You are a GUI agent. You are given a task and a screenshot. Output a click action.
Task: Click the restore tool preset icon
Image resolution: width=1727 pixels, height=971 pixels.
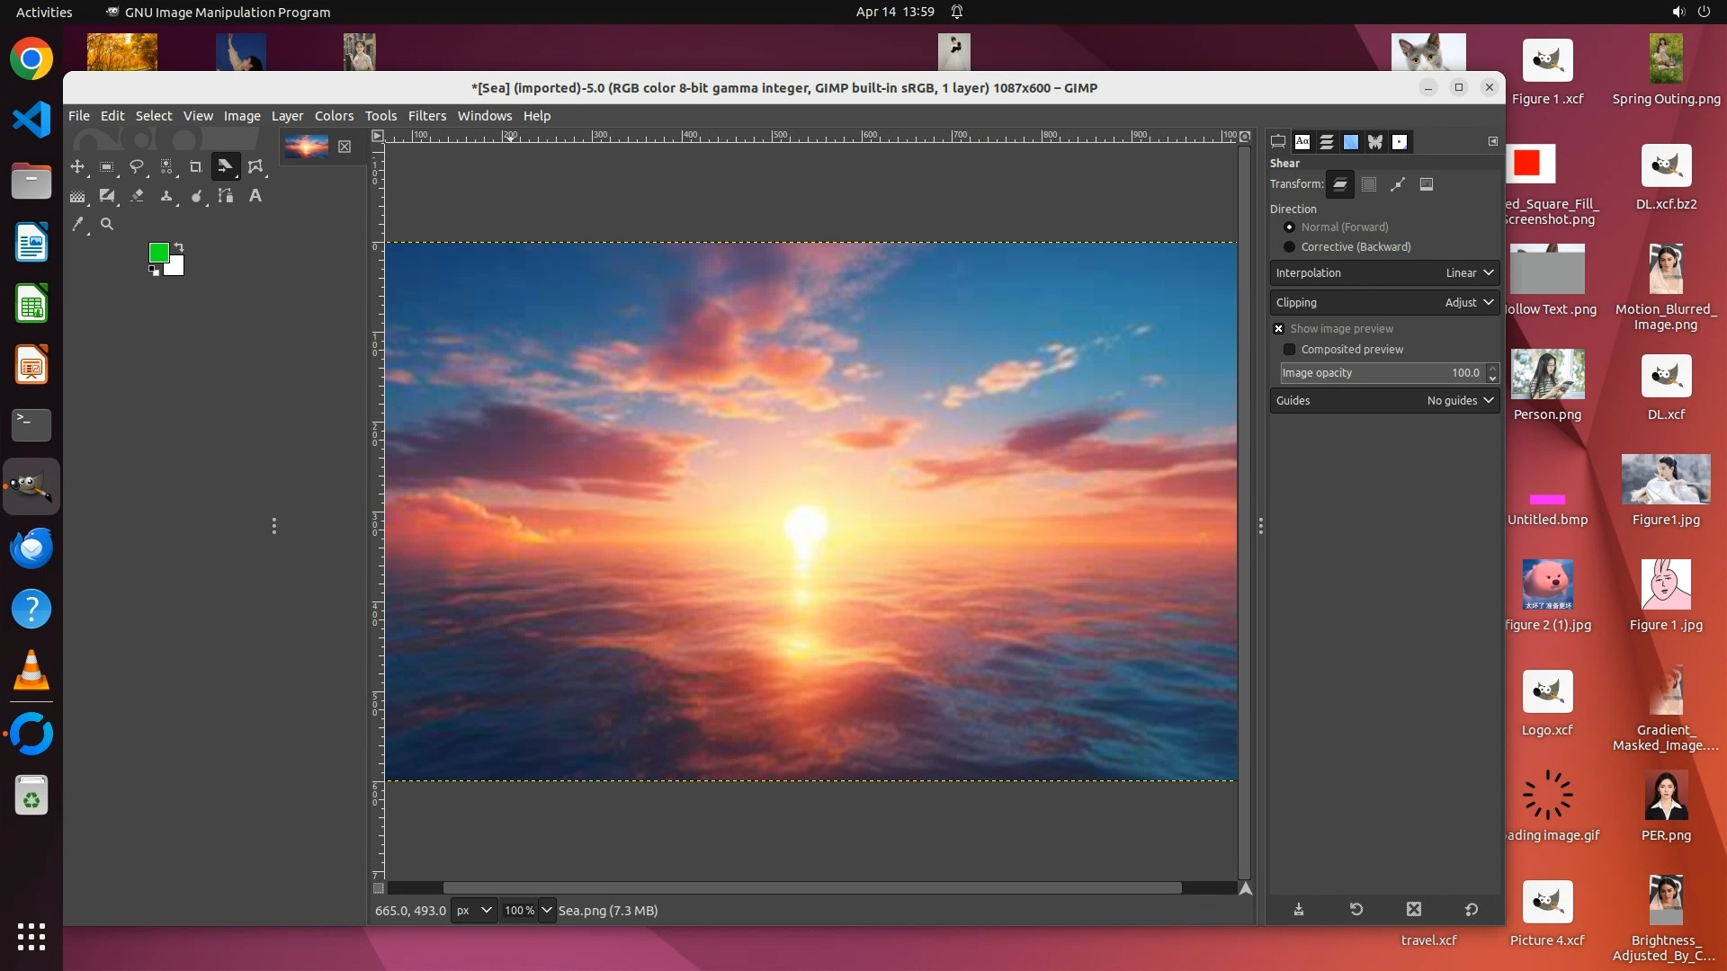(x=1356, y=909)
